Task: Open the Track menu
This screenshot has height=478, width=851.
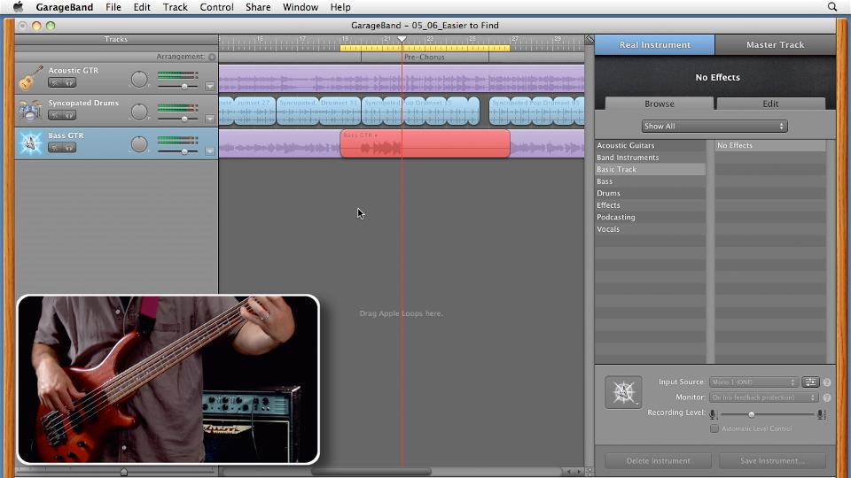Action: coord(176,7)
